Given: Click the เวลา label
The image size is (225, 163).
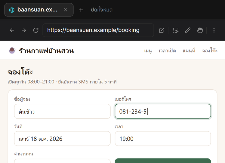Looking at the screenshot, I should tap(119, 127).
